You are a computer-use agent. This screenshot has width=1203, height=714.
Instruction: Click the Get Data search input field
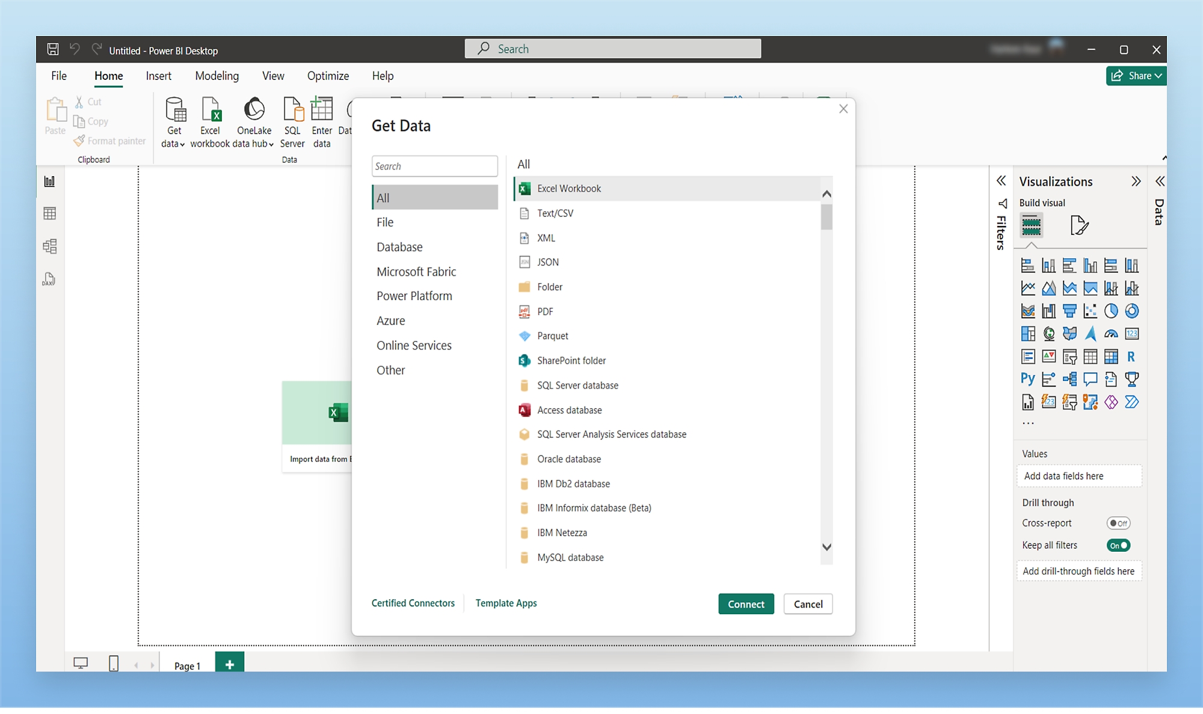pos(434,166)
